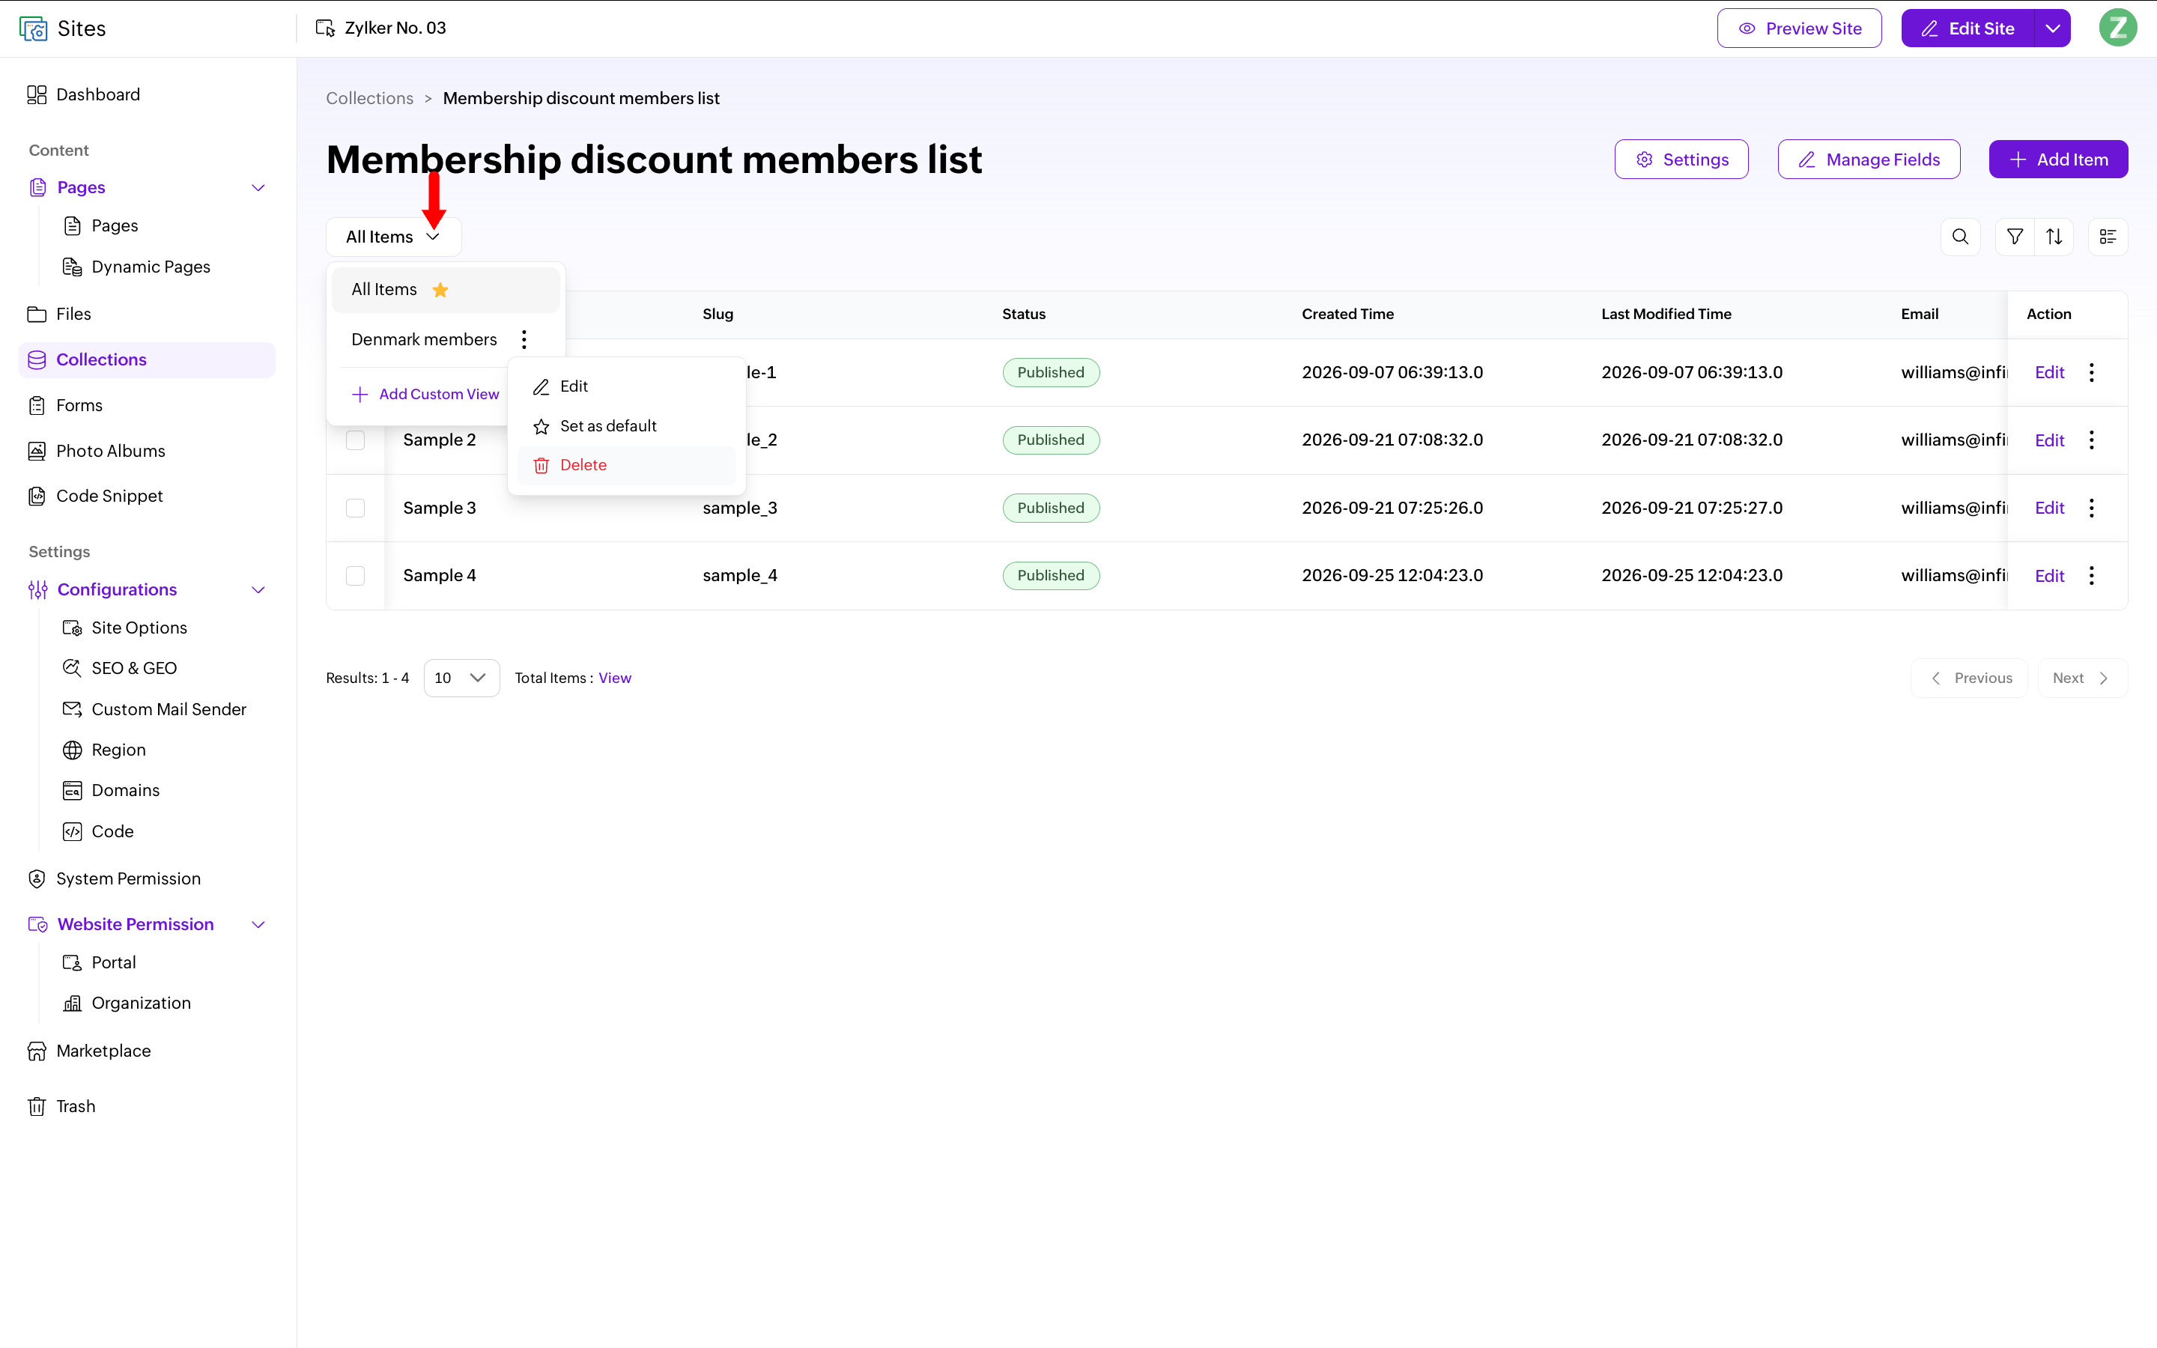Tick the checkbox for Sample 3
The width and height of the screenshot is (2157, 1348).
point(356,508)
